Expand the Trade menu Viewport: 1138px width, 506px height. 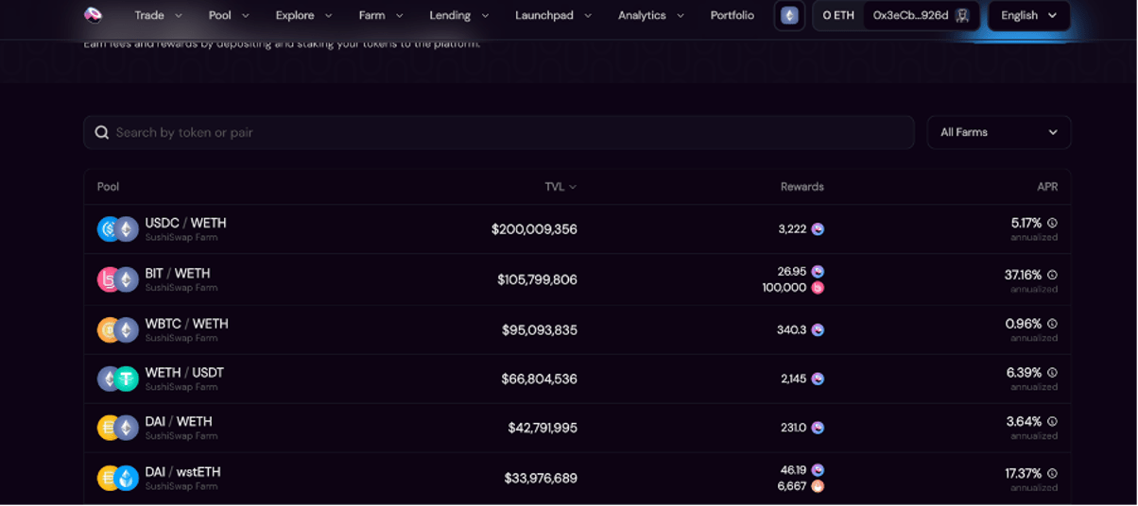point(157,15)
